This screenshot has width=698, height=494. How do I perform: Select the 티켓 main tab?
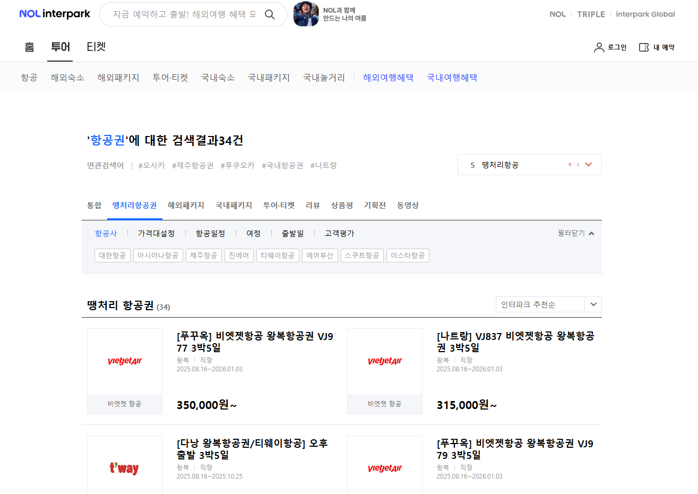pyautogui.click(x=96, y=47)
